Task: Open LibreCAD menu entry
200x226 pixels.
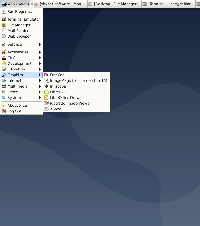Action: pyautogui.click(x=76, y=92)
